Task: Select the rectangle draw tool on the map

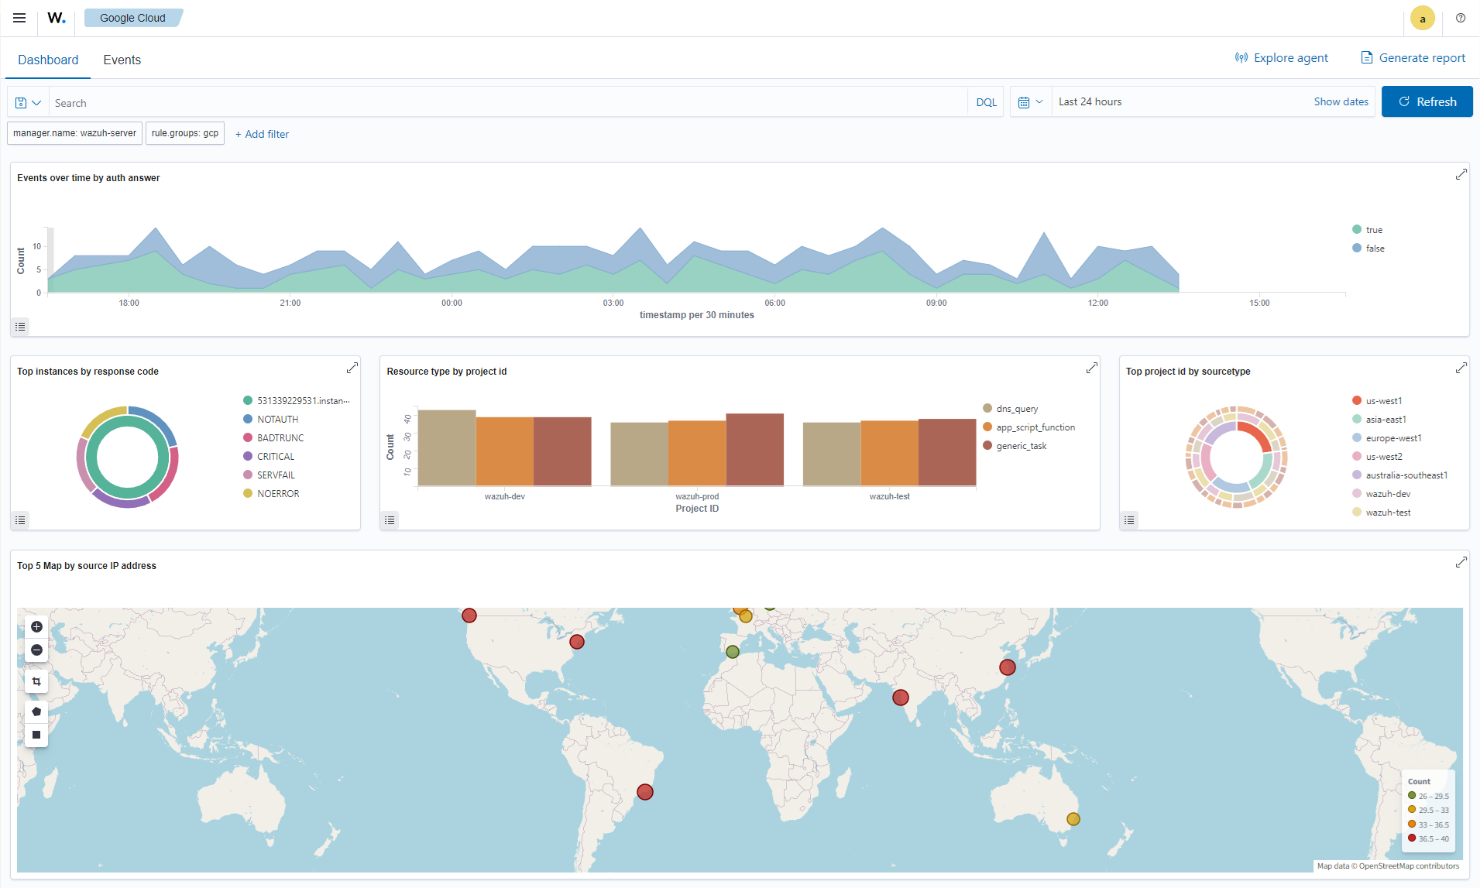Action: 36,734
